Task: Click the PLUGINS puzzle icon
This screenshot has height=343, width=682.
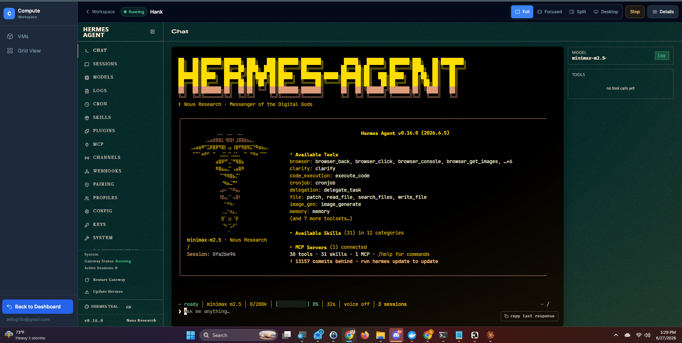Action: (87, 131)
